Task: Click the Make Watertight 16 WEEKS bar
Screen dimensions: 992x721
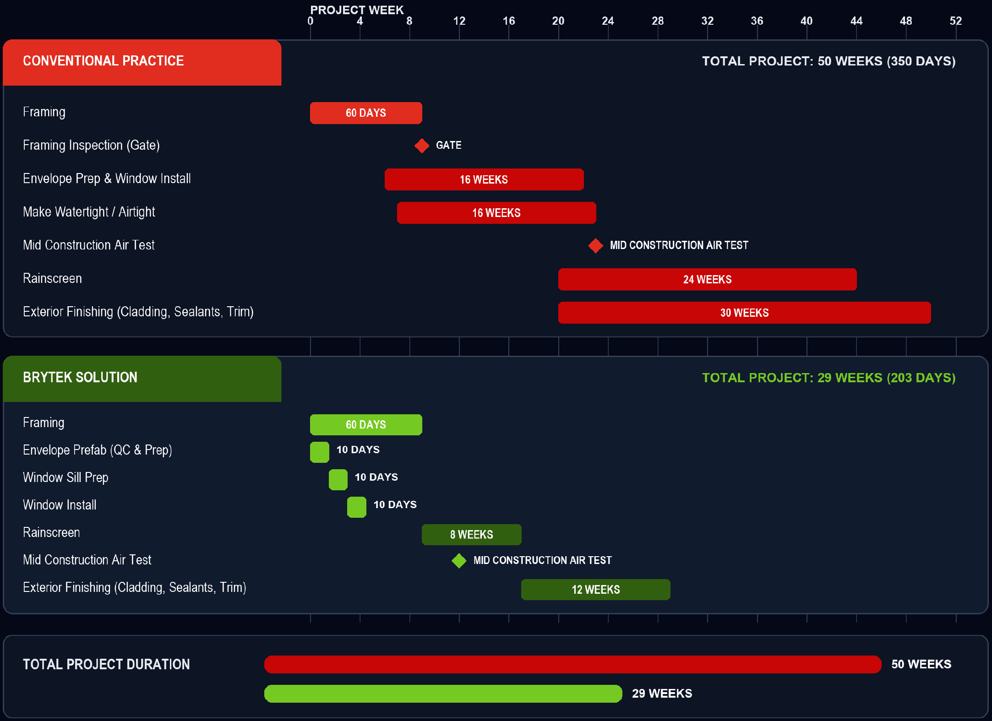Action: pos(496,213)
